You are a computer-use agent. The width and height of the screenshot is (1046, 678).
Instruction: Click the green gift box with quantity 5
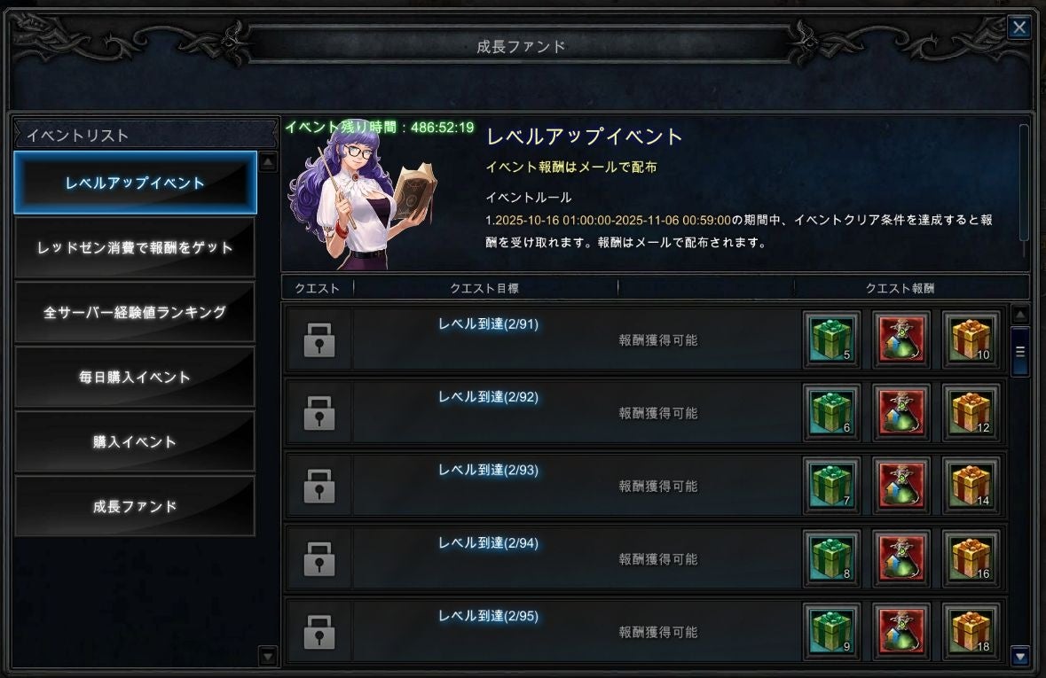pyautogui.click(x=832, y=339)
